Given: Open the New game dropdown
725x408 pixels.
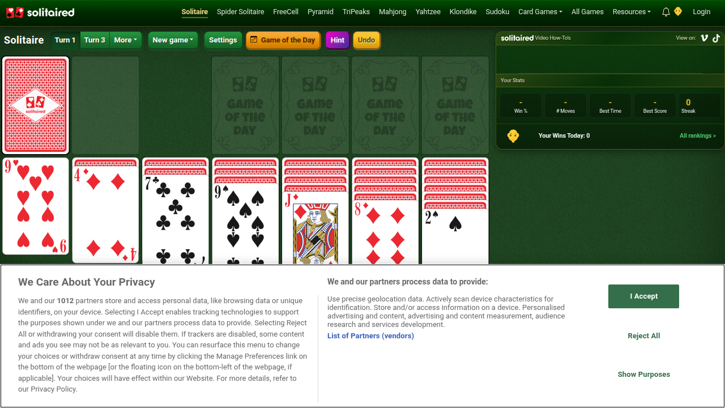Looking at the screenshot, I should click(173, 40).
